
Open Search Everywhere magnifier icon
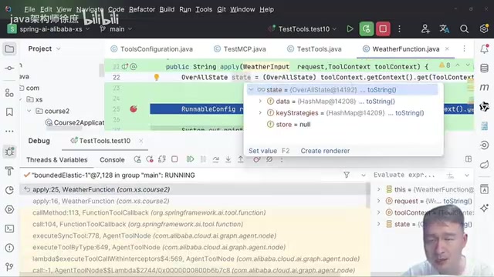[464, 29]
